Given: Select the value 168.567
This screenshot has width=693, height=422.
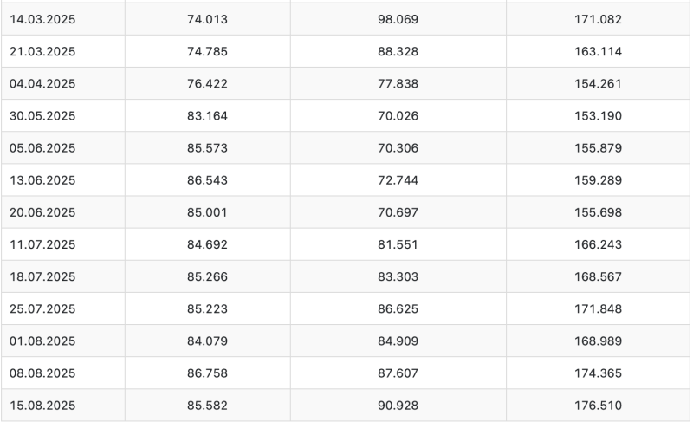Looking at the screenshot, I should point(598,277).
